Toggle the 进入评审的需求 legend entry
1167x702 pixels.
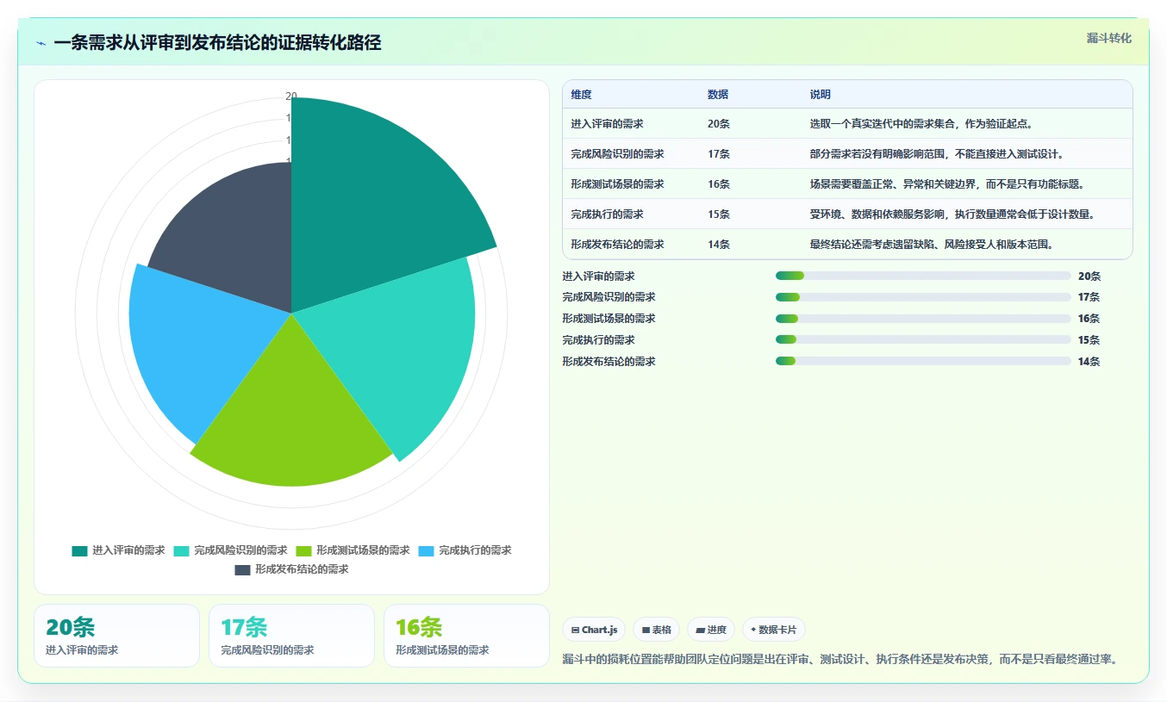point(119,550)
